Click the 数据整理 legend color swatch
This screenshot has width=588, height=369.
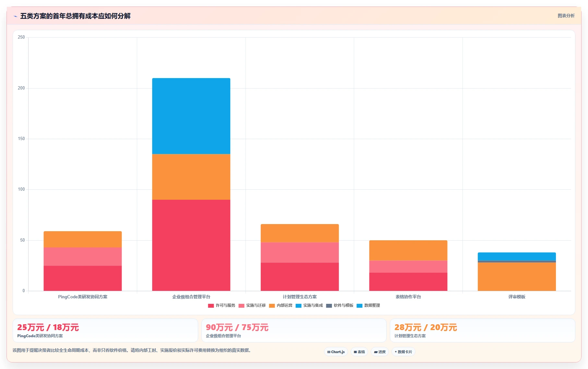359,305
